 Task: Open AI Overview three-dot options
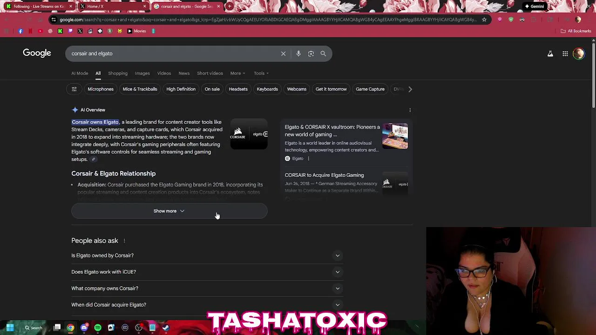click(410, 110)
